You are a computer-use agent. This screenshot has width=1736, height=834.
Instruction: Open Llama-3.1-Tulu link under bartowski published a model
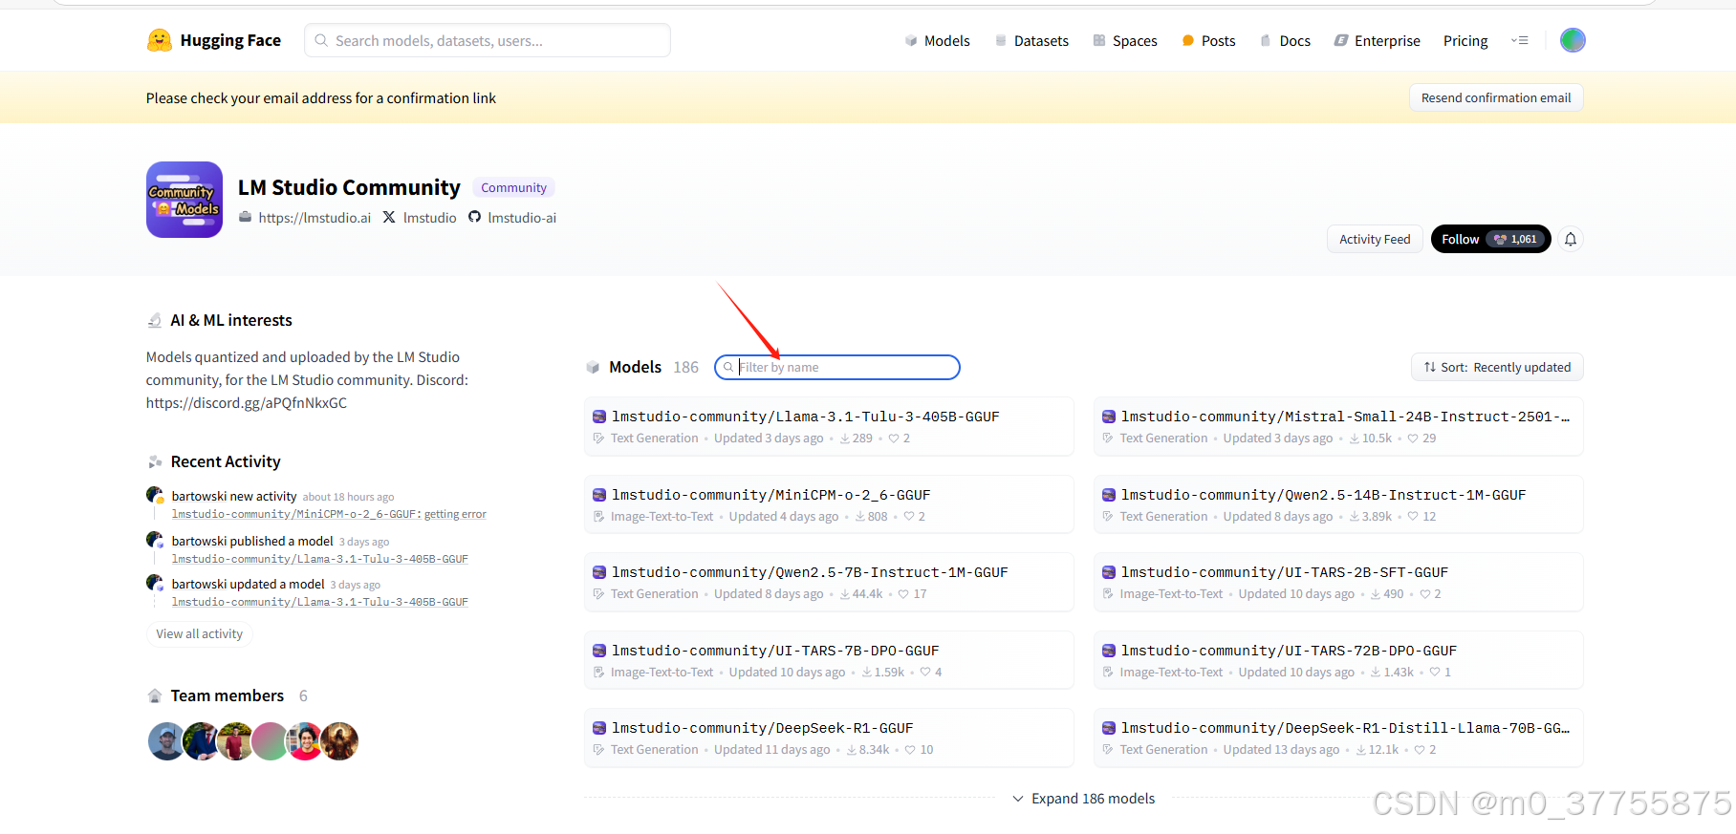coord(320,559)
